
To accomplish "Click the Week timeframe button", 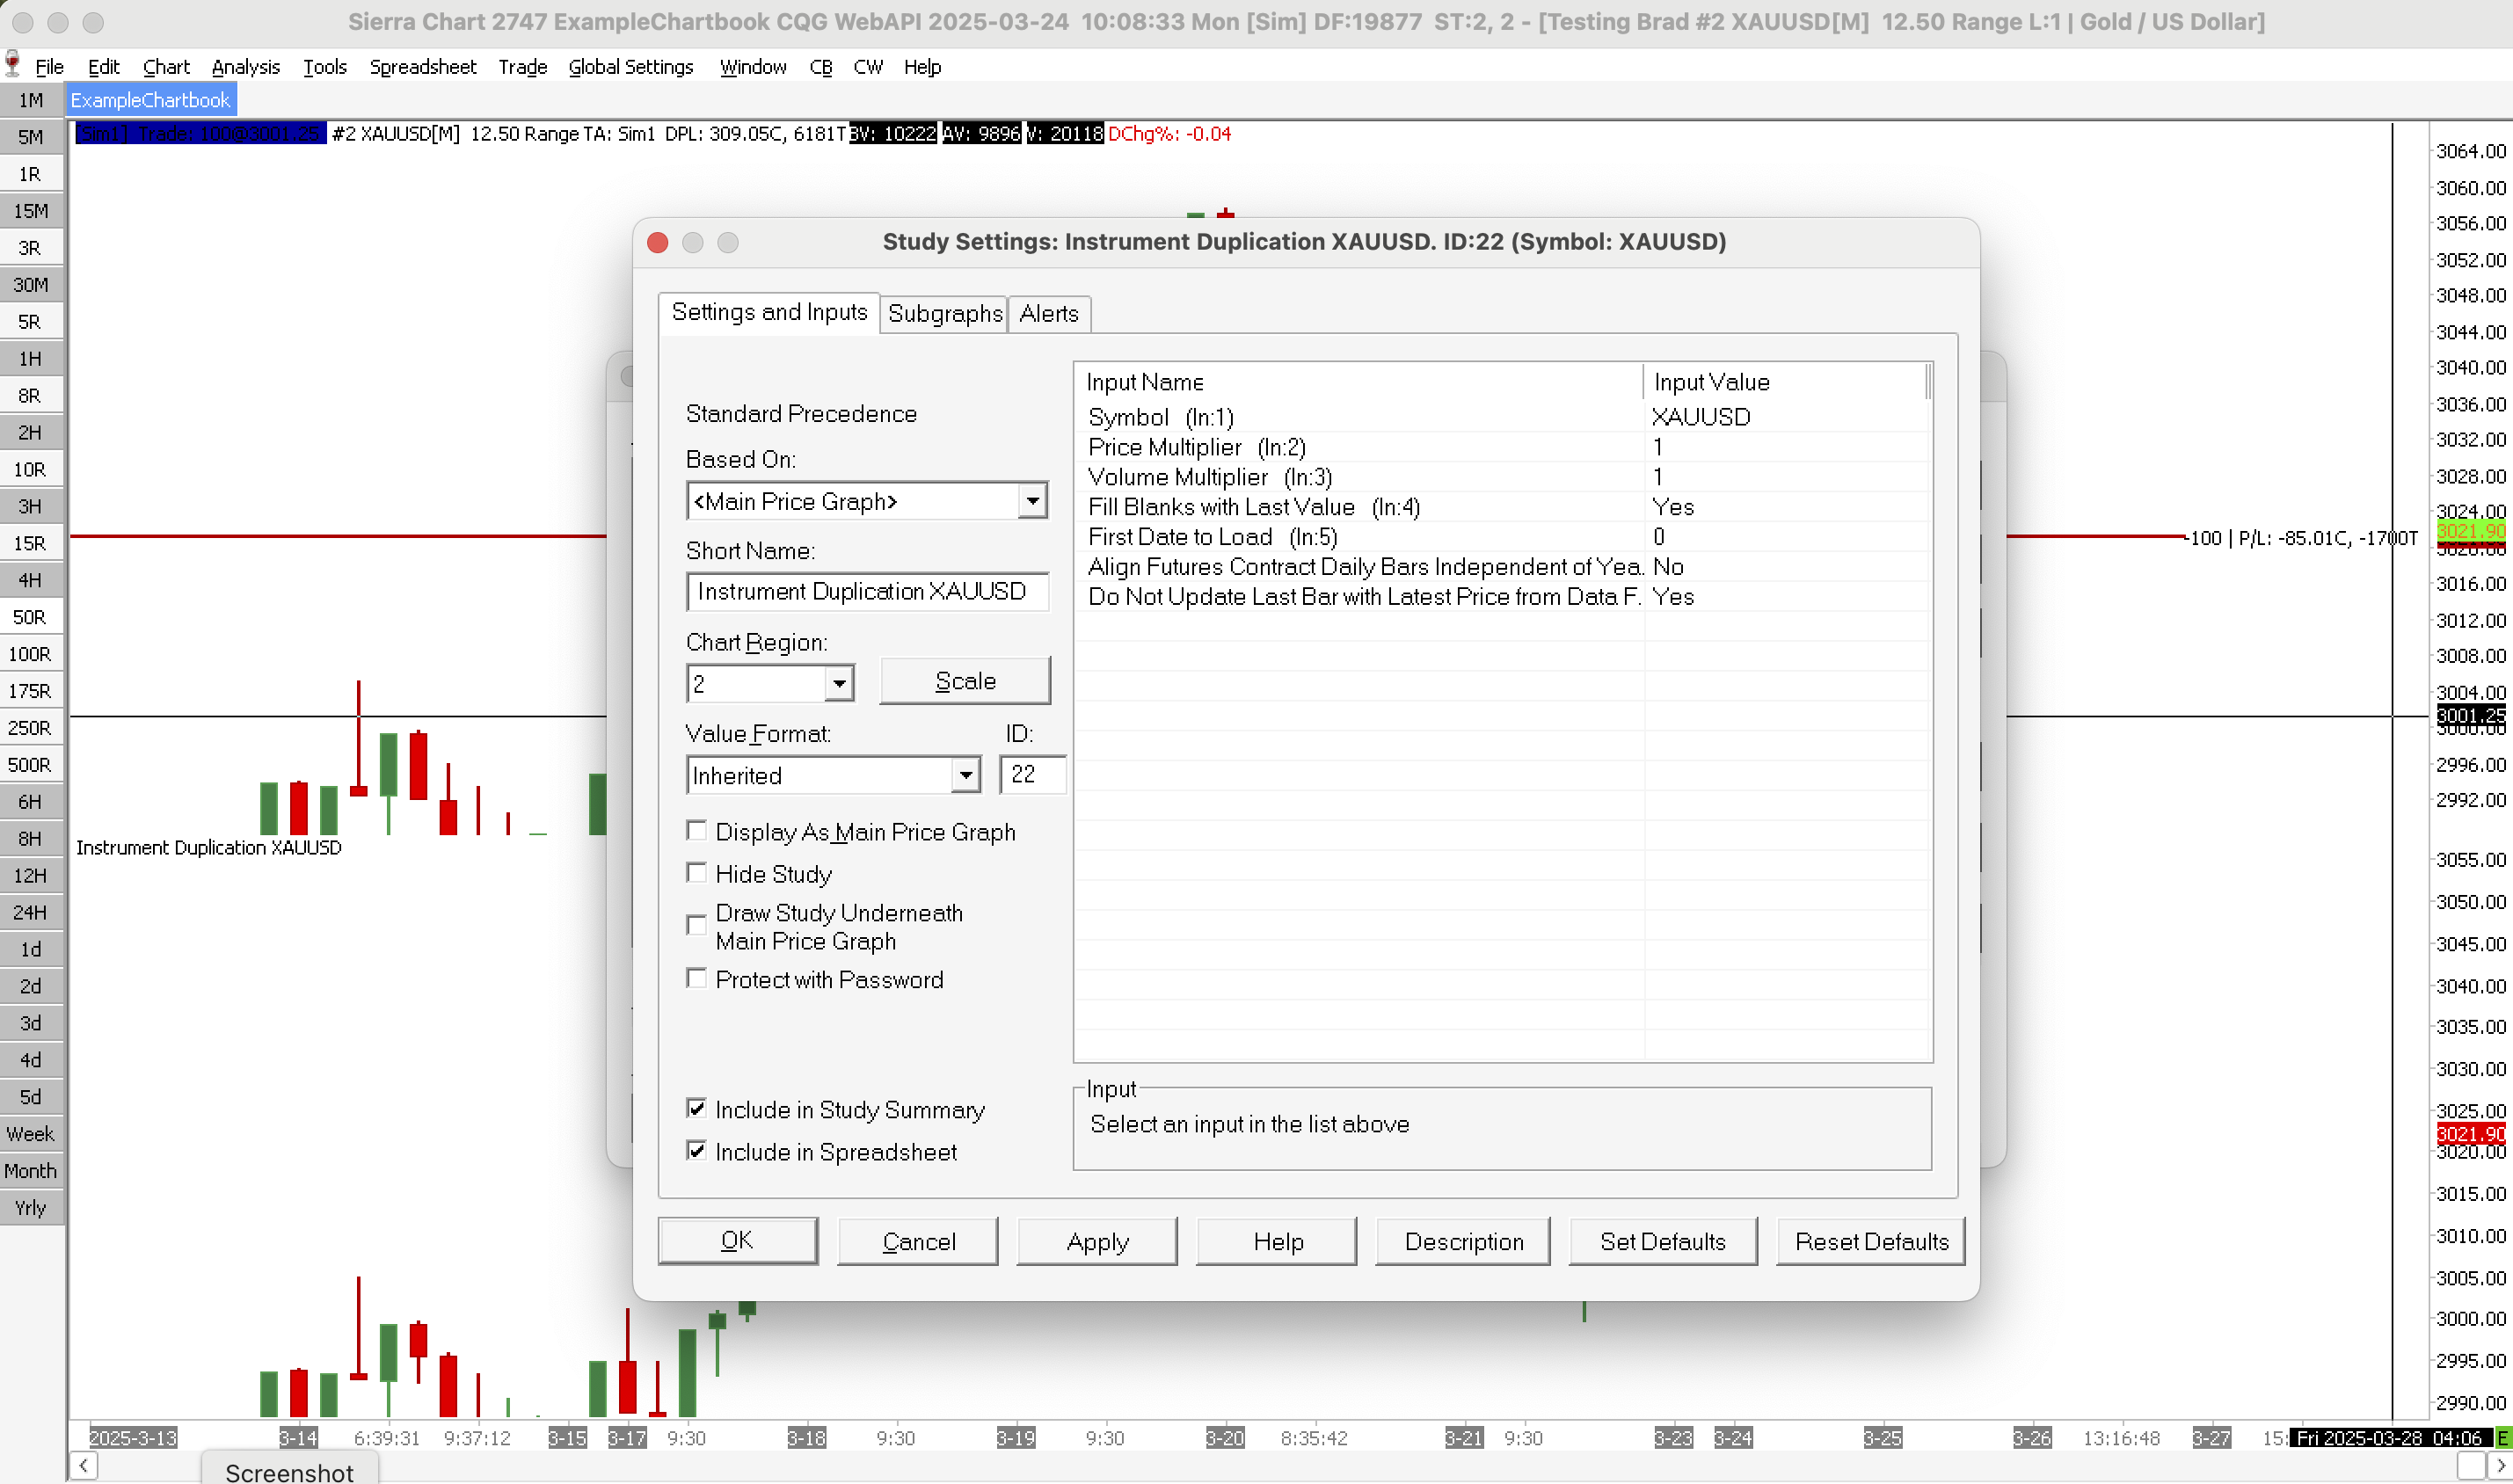I will [31, 1134].
